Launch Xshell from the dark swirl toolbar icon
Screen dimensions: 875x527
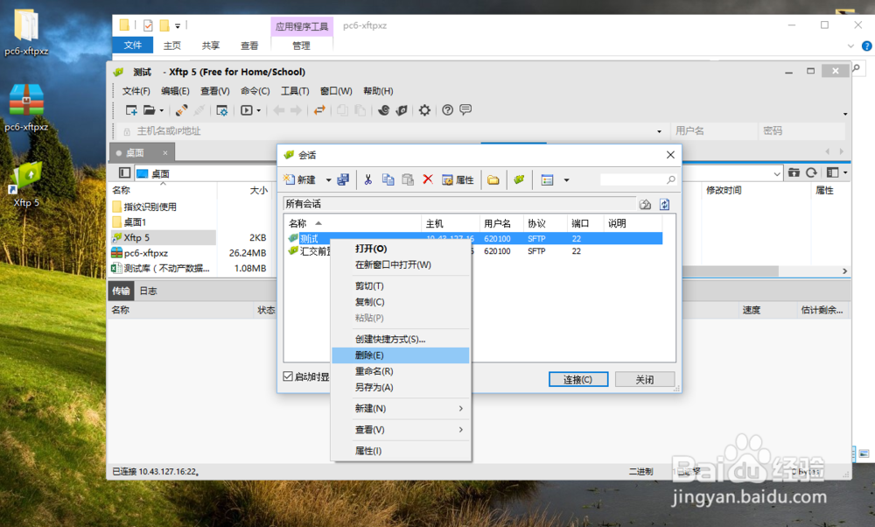click(384, 110)
